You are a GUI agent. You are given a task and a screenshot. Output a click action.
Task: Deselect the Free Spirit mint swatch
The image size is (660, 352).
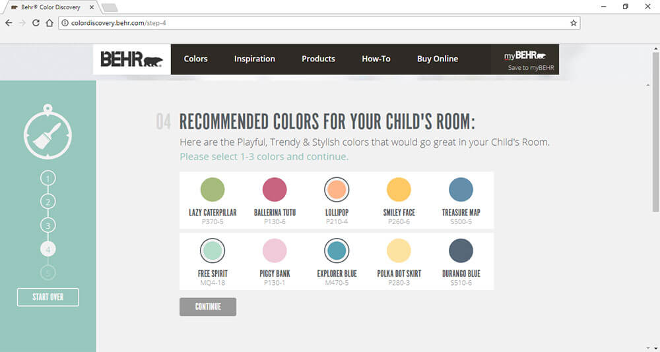[x=213, y=250]
